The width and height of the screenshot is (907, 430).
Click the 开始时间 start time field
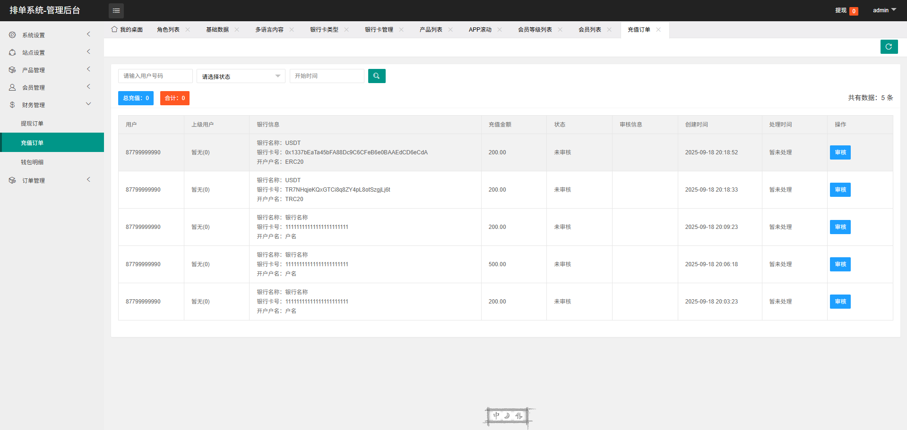[327, 76]
